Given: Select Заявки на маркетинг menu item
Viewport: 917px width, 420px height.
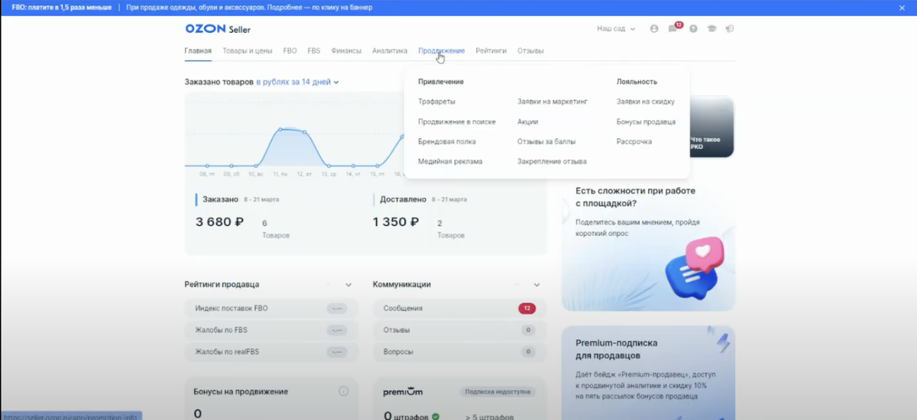Looking at the screenshot, I should point(552,102).
